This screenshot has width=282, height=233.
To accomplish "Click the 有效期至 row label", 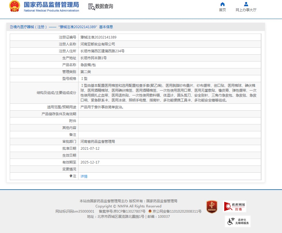I will click(x=69, y=162).
